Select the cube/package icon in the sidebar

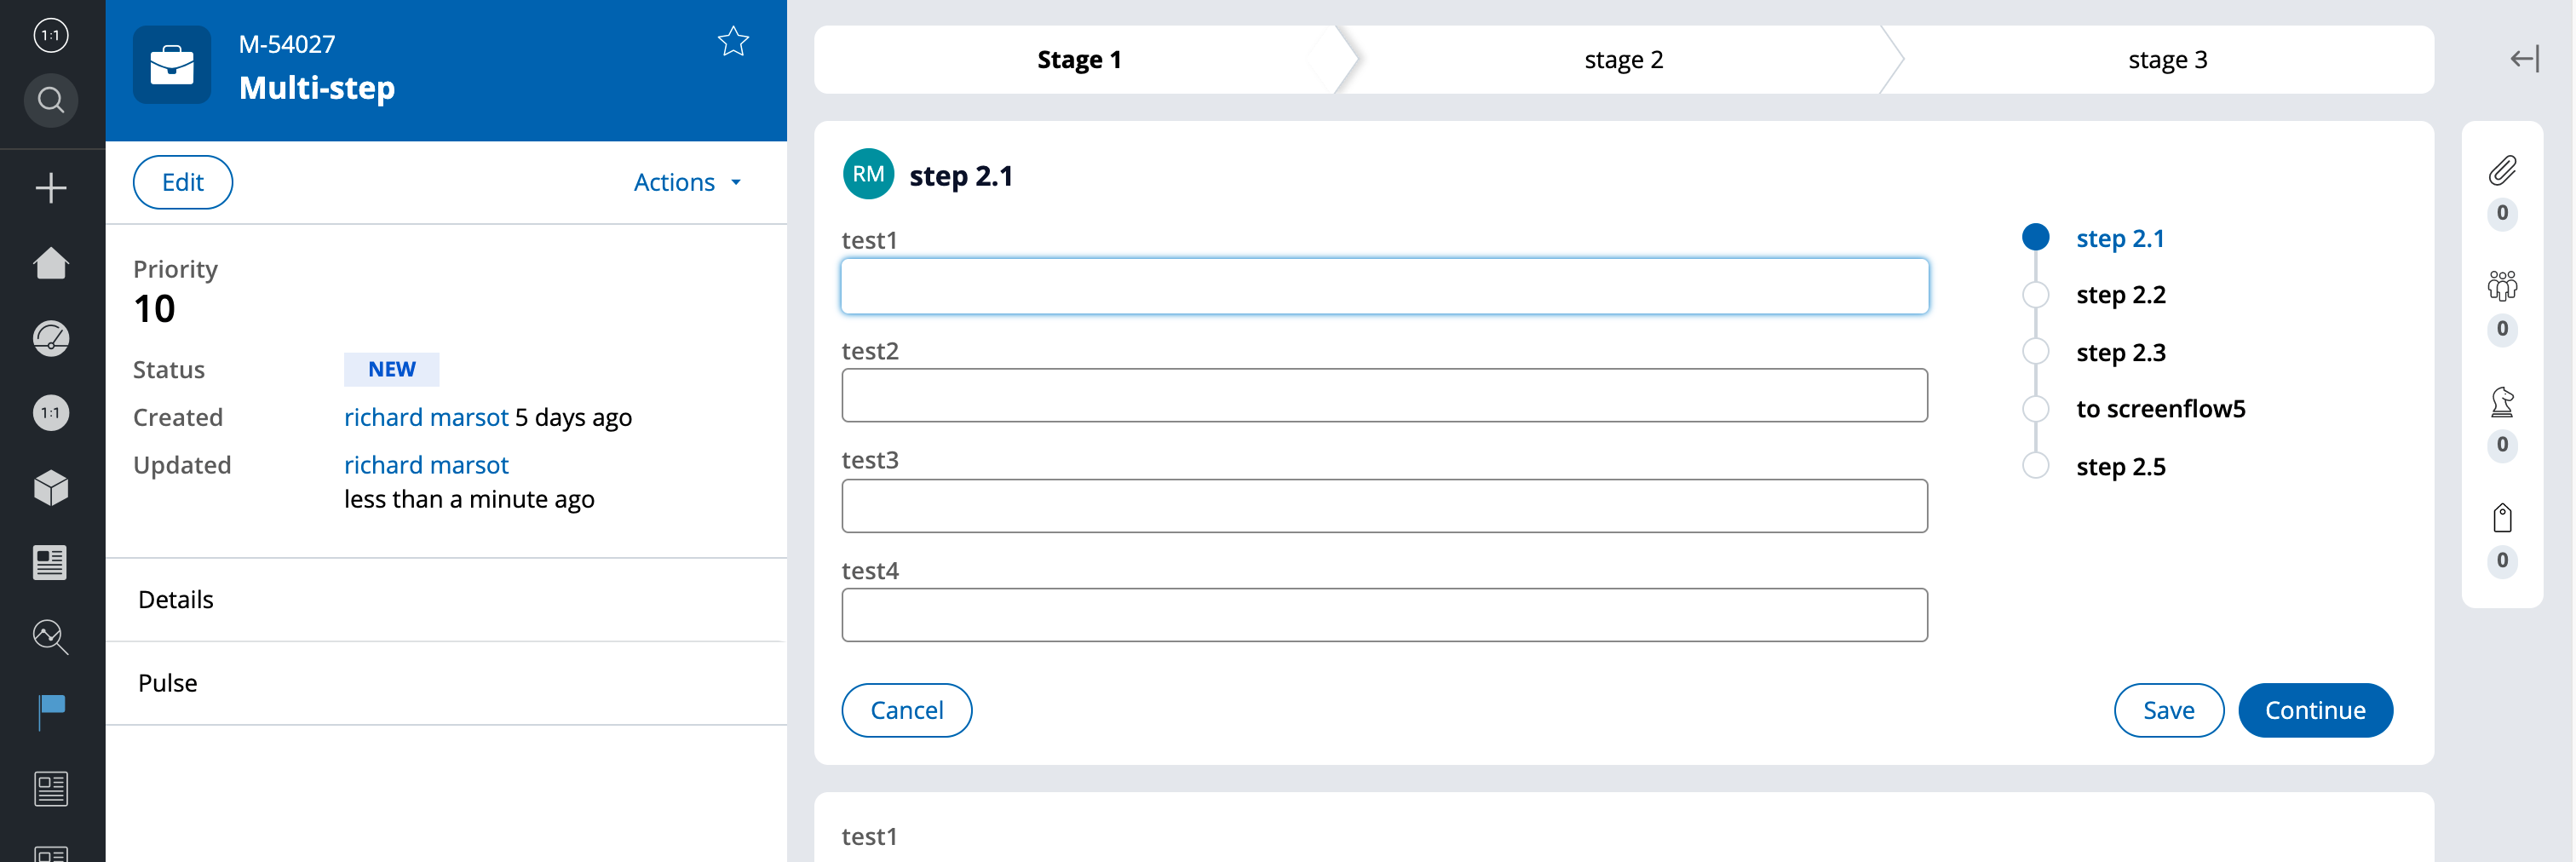50,487
